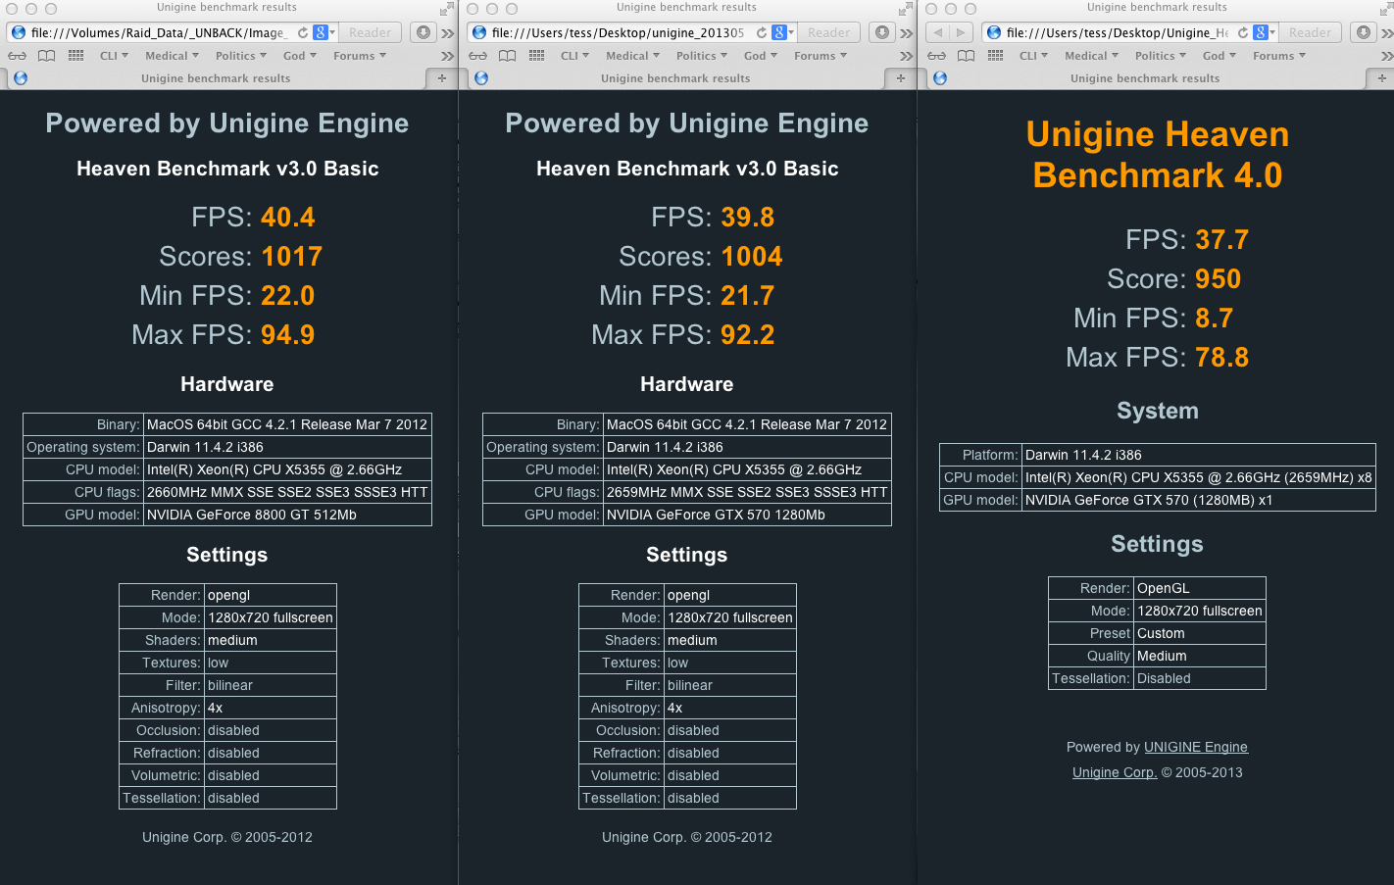Expand Medical bookmarks folder in middle window
Image resolution: width=1394 pixels, height=885 pixels.
click(632, 56)
